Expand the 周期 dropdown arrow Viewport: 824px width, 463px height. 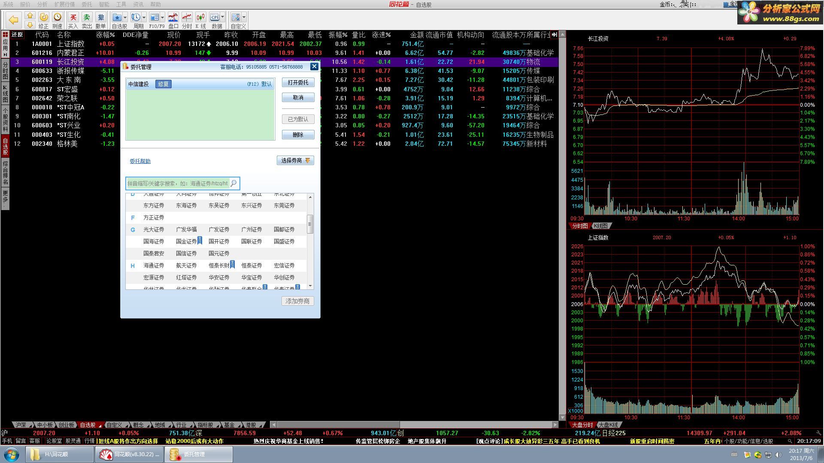coord(144,17)
